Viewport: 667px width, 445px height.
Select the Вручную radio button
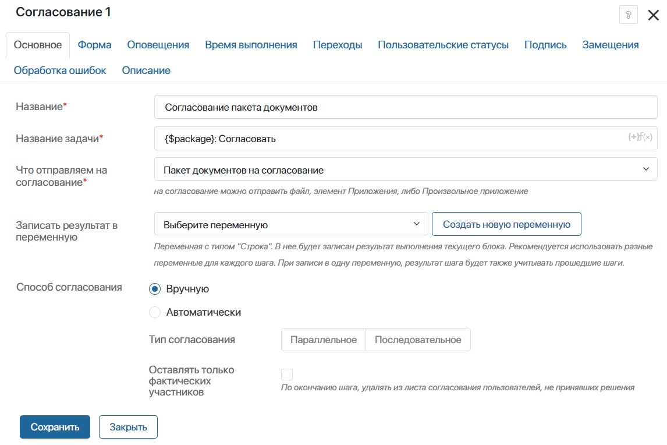[x=155, y=289]
